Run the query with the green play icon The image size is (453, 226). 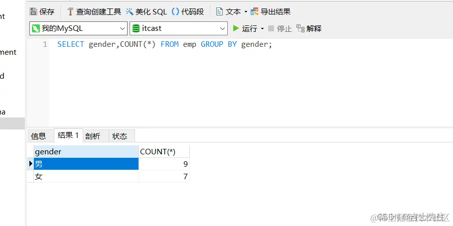(x=236, y=28)
